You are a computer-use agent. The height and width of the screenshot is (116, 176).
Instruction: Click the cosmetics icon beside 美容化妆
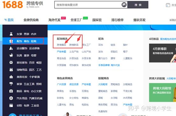point(11,77)
